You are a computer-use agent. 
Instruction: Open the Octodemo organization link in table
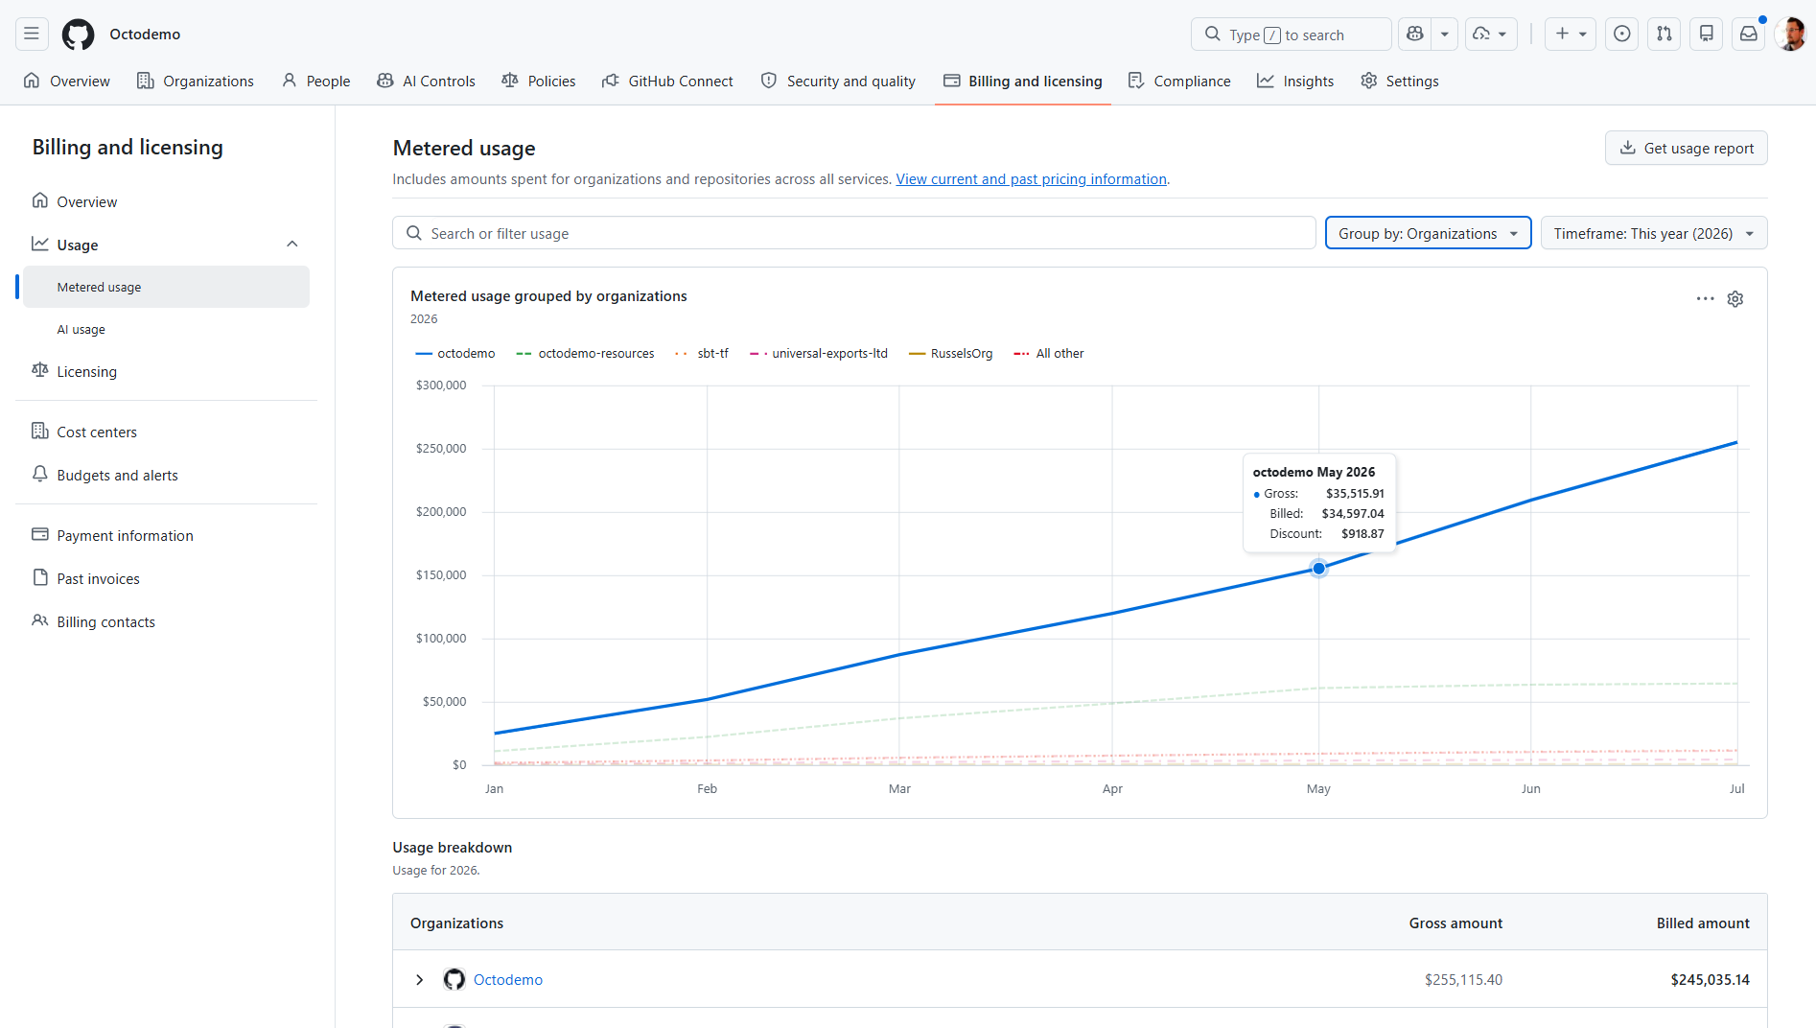(x=508, y=979)
